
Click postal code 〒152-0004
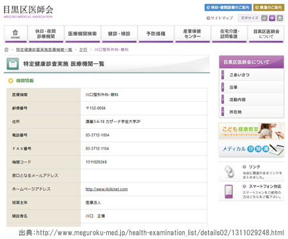[x=95, y=108]
